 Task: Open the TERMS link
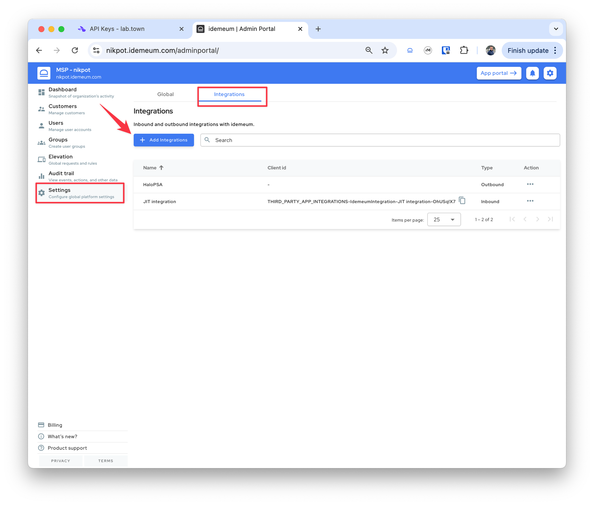[106, 461]
